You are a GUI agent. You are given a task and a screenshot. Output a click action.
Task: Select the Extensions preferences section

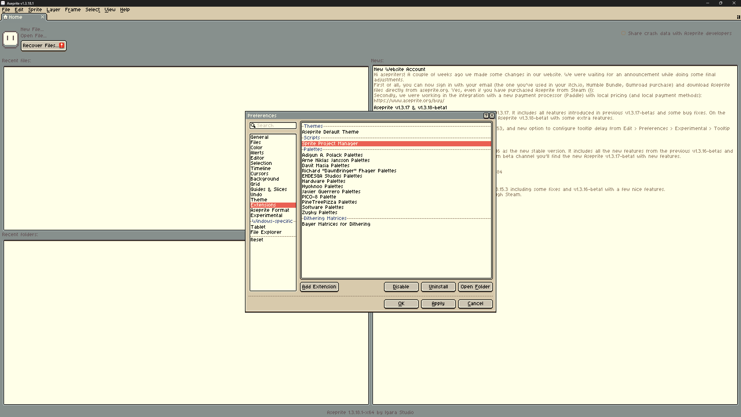(x=273, y=205)
